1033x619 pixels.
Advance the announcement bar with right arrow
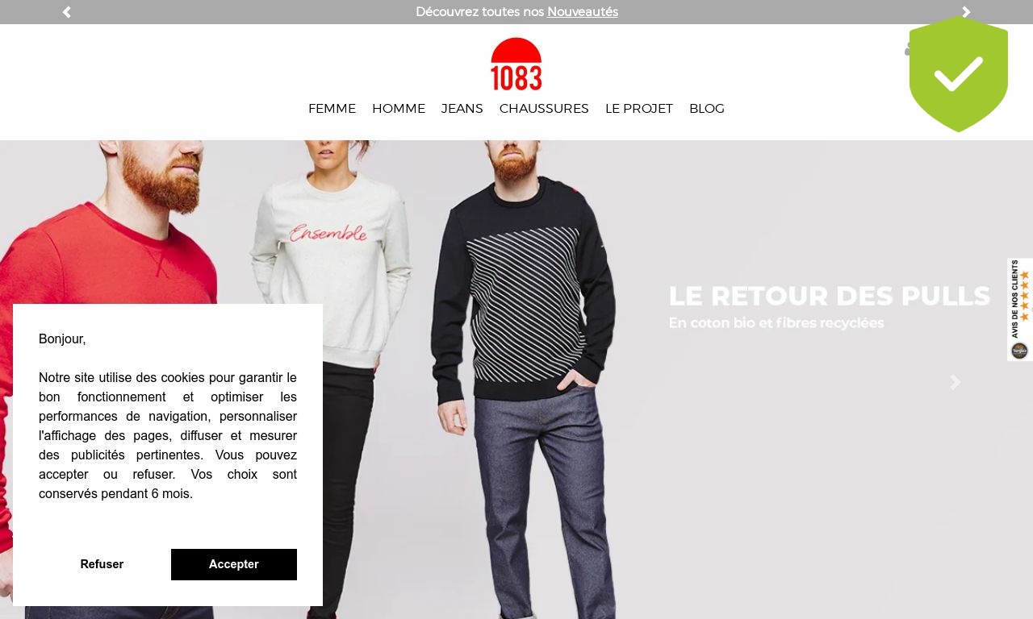pyautogui.click(x=966, y=12)
